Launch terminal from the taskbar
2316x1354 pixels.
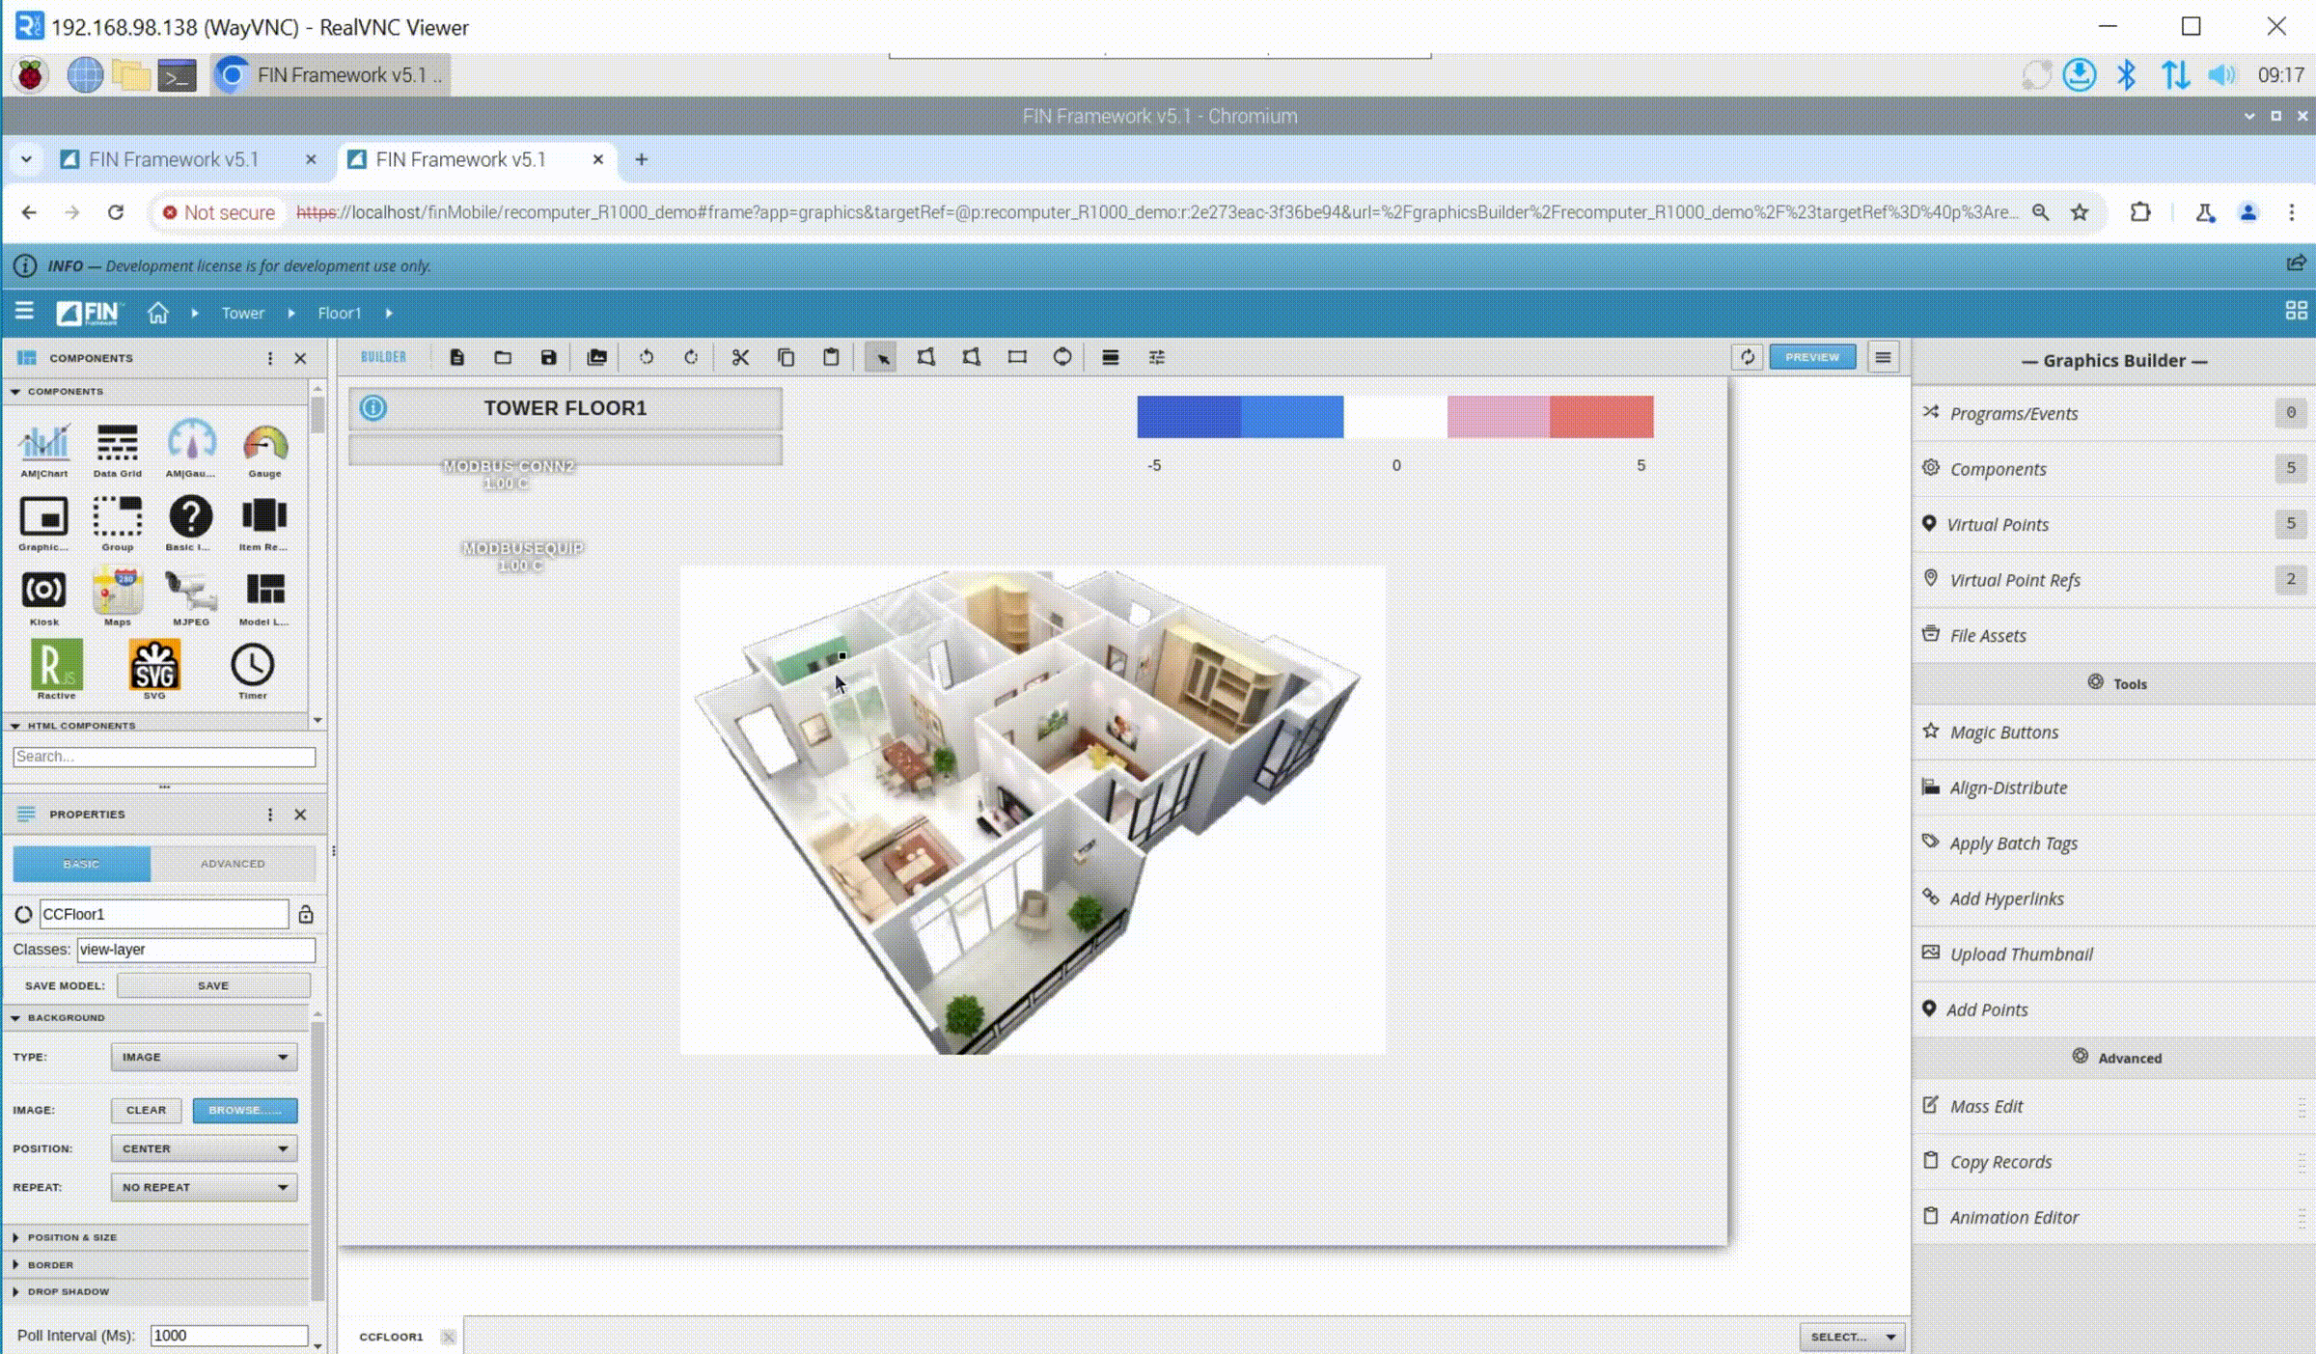[178, 74]
